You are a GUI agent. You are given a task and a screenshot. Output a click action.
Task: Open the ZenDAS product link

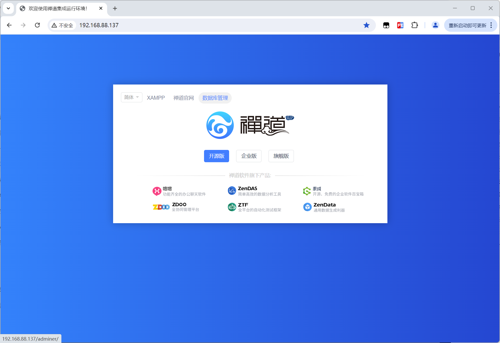[x=248, y=188]
